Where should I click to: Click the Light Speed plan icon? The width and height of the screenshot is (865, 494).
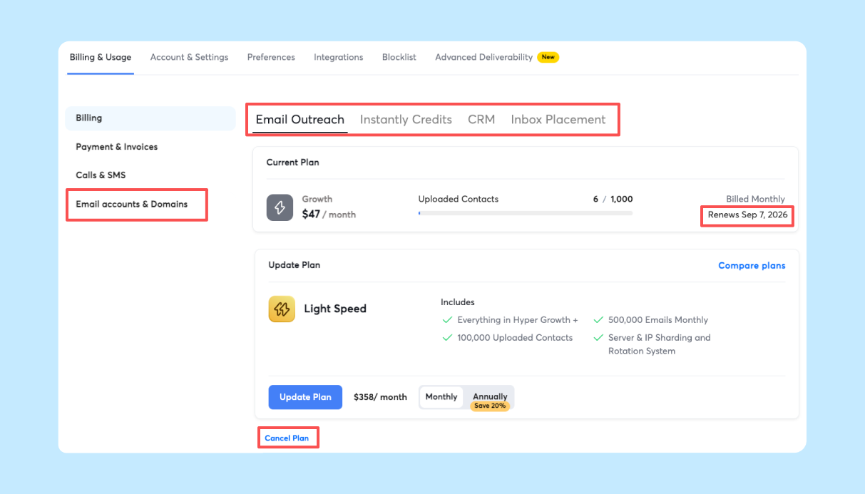pyautogui.click(x=282, y=309)
